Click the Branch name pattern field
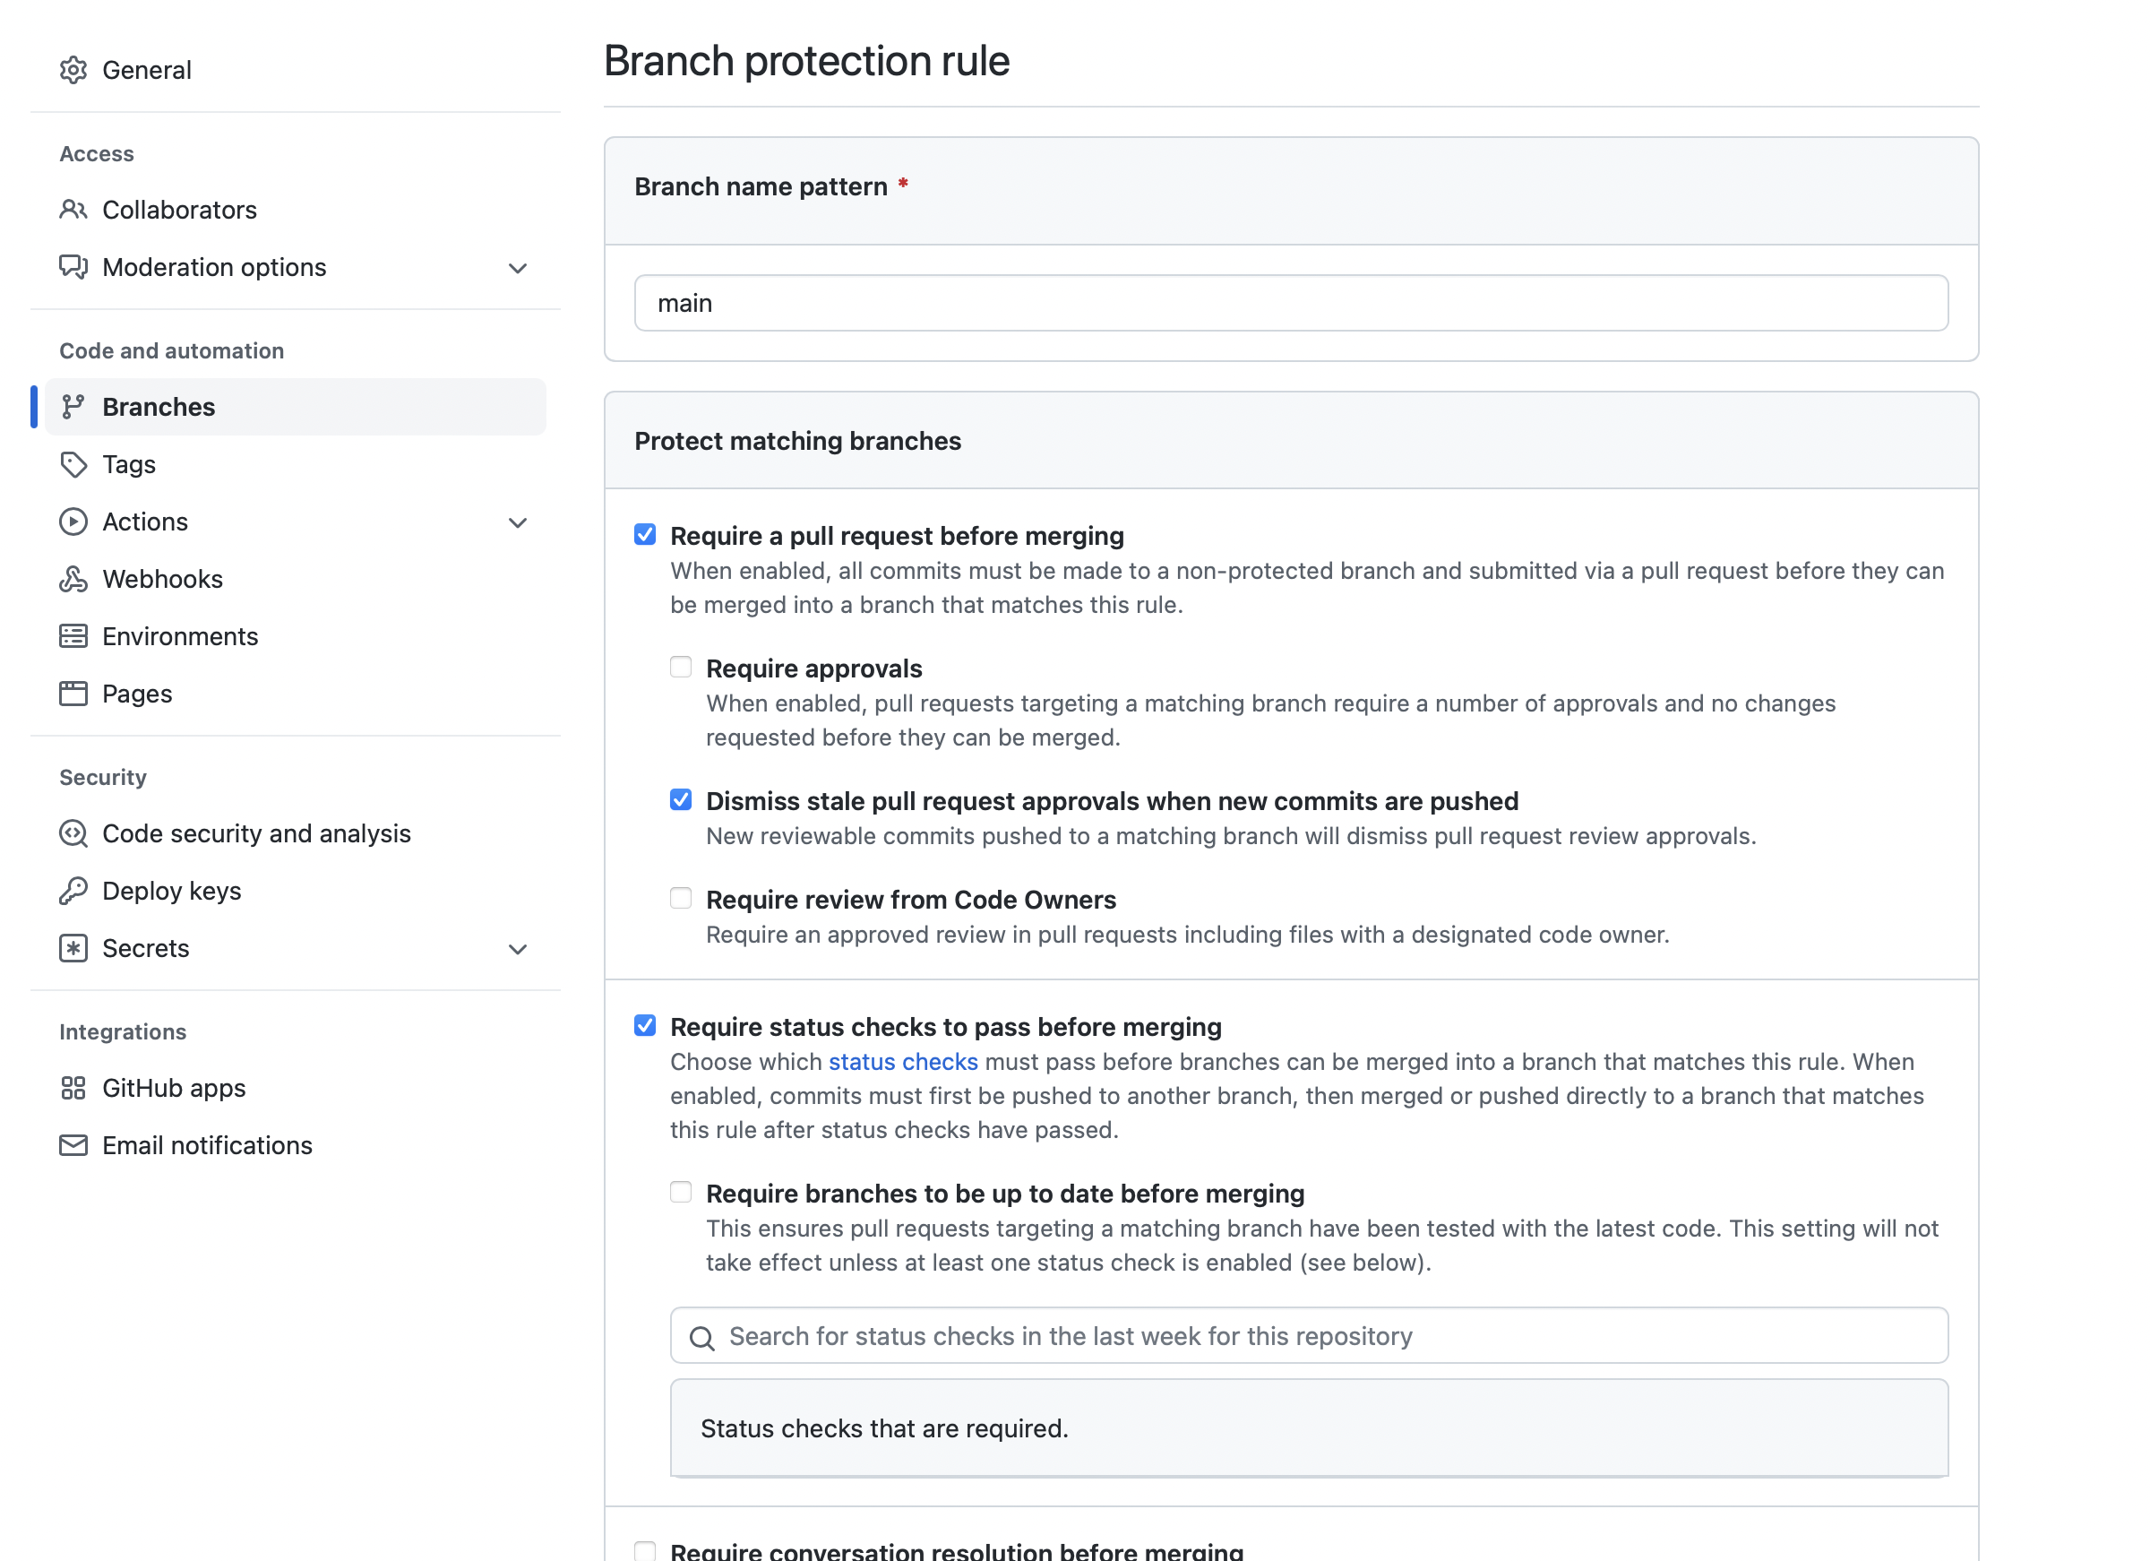Image resolution: width=2150 pixels, height=1561 pixels. (x=1290, y=304)
